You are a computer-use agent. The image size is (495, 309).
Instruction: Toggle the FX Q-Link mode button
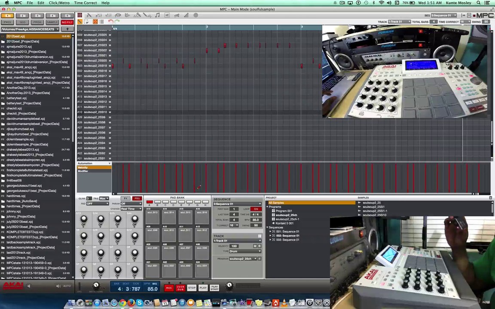125,198
